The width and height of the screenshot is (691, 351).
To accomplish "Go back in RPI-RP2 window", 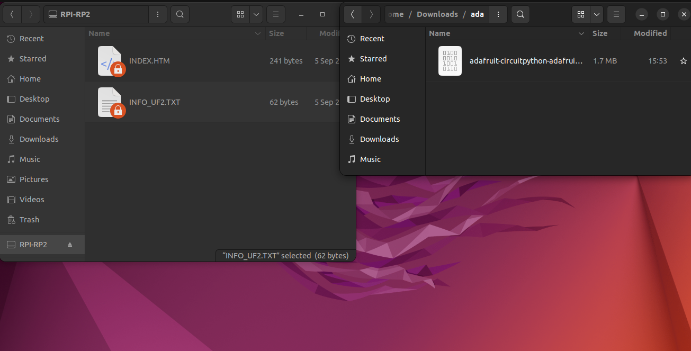I will click(12, 14).
